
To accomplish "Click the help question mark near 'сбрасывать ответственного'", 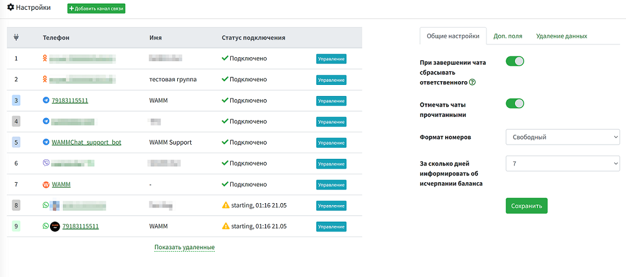I will click(472, 82).
